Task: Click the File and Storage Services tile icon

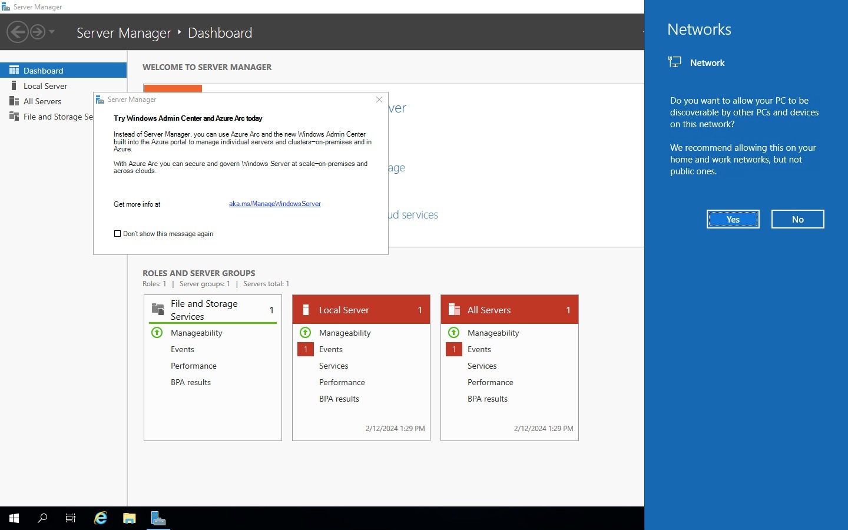Action: point(158,309)
